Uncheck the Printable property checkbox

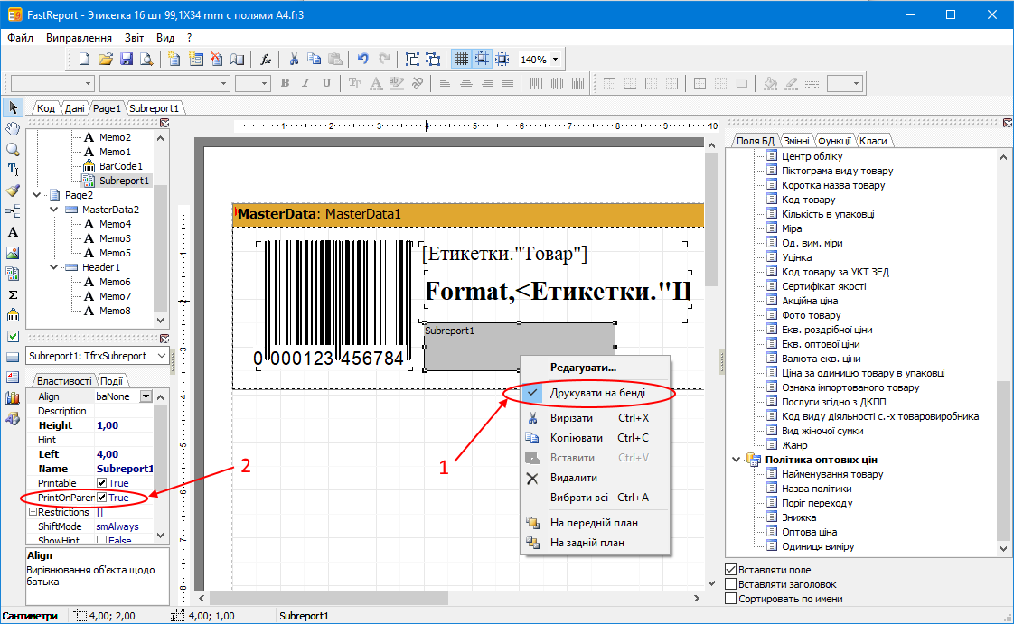tap(102, 483)
